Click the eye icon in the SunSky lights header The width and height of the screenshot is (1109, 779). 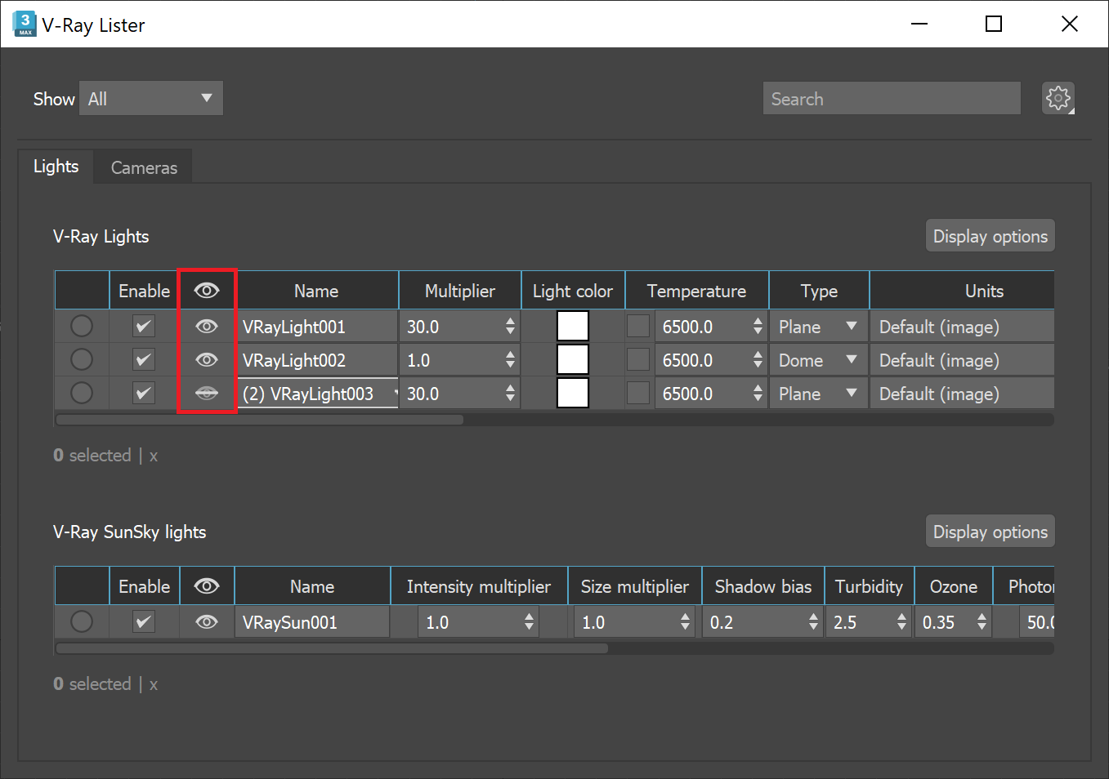pos(207,585)
